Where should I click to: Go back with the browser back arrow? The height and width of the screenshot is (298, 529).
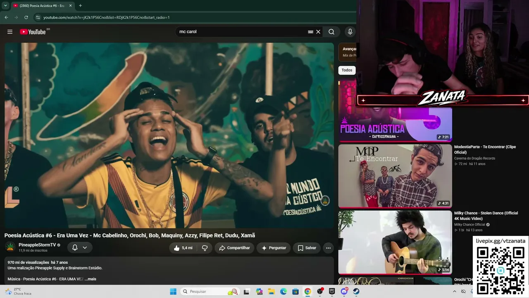coord(6,17)
